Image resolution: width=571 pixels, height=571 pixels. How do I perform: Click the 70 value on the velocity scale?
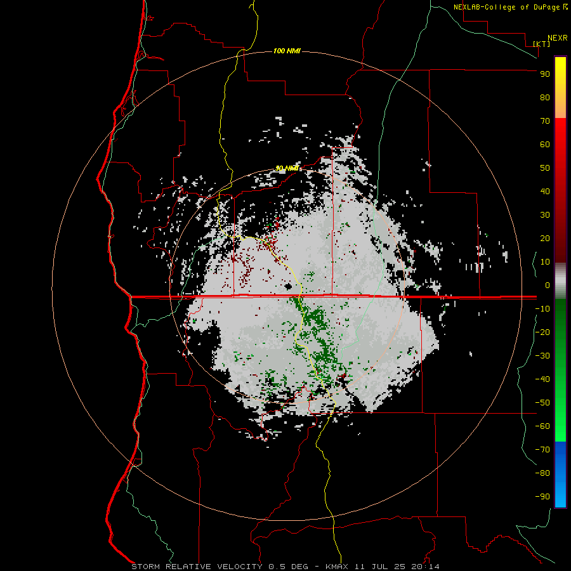[545, 121]
